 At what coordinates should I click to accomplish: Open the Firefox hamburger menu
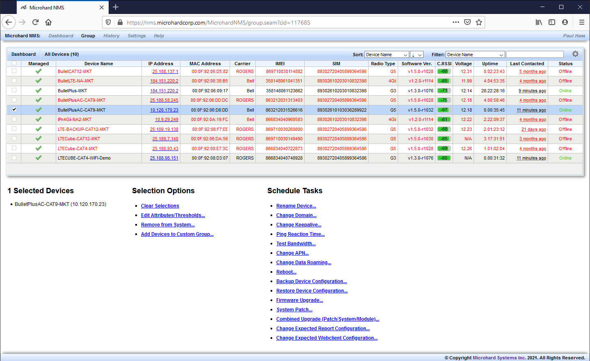click(x=581, y=22)
